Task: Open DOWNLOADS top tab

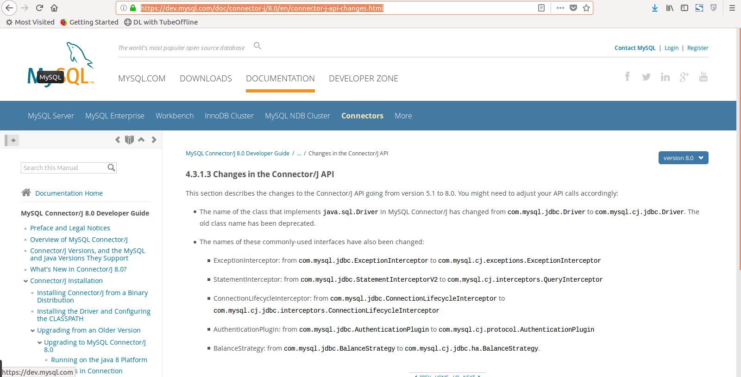Action: pos(206,79)
